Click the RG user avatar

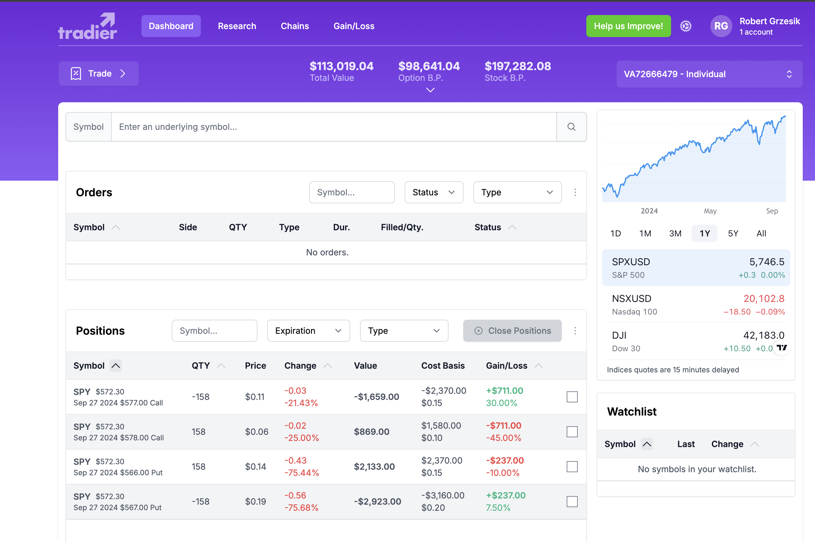(x=721, y=26)
